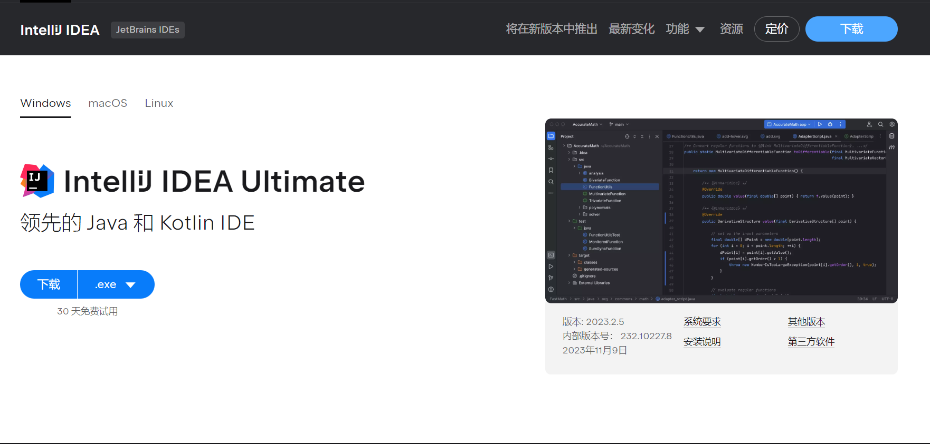Open the JetBrains IDEs badge
The width and height of the screenshot is (930, 444).
tap(148, 29)
